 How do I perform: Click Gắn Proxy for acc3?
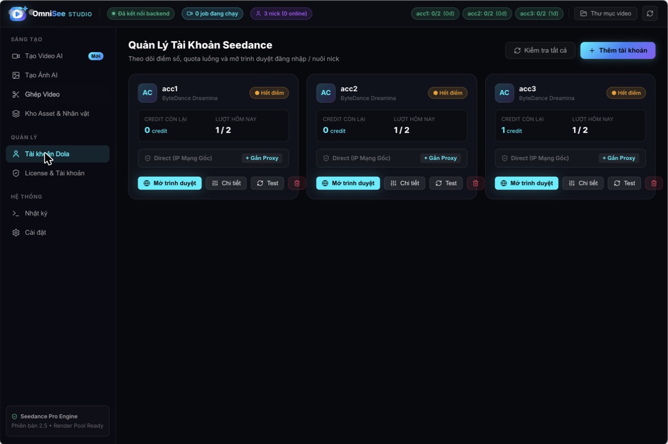click(619, 158)
